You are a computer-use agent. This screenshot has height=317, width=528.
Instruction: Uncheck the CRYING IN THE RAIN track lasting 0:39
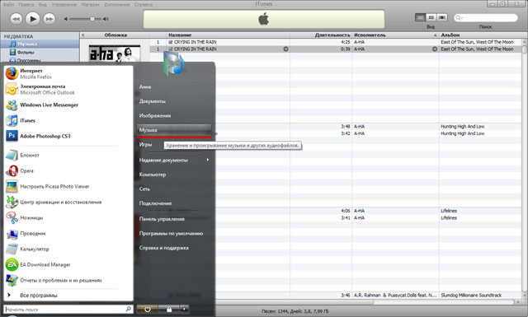pyautogui.click(x=171, y=49)
